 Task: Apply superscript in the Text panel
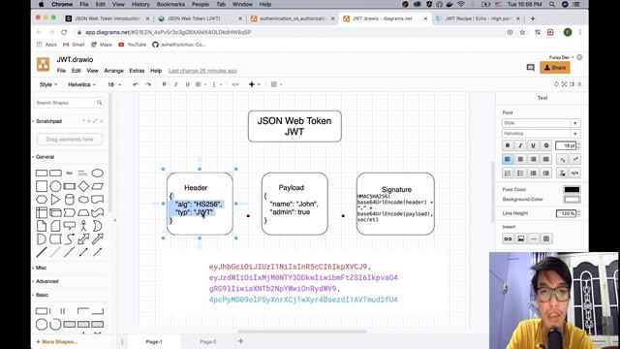[x=574, y=159]
